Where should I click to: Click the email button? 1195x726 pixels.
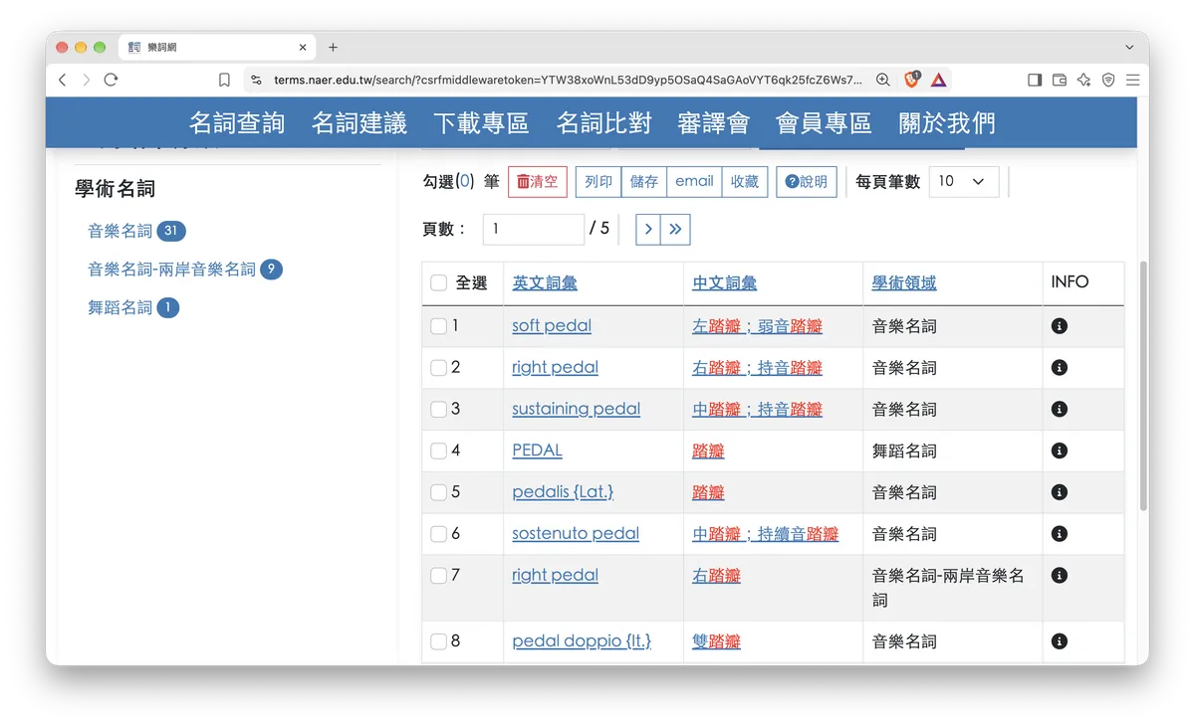pos(694,182)
